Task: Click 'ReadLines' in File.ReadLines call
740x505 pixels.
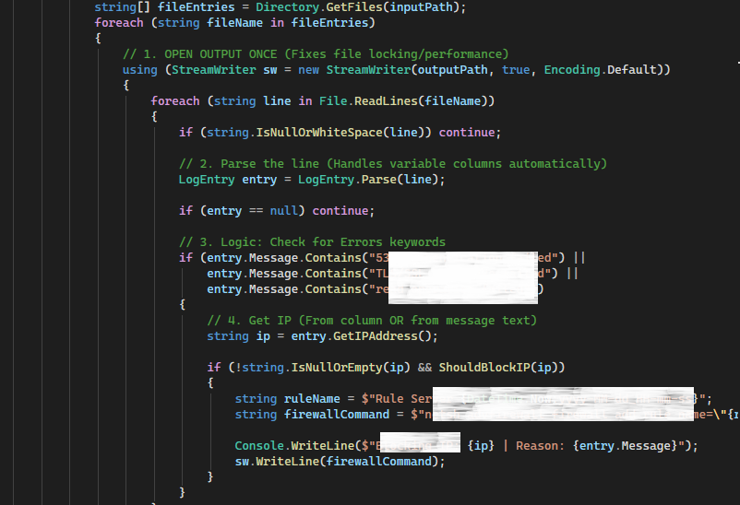Action: point(386,100)
